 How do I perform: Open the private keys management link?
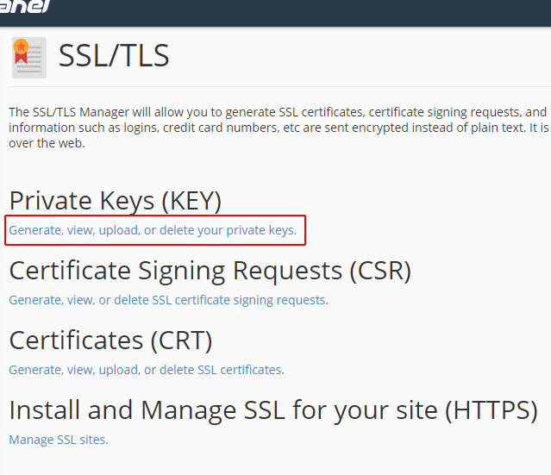pyautogui.click(x=153, y=230)
